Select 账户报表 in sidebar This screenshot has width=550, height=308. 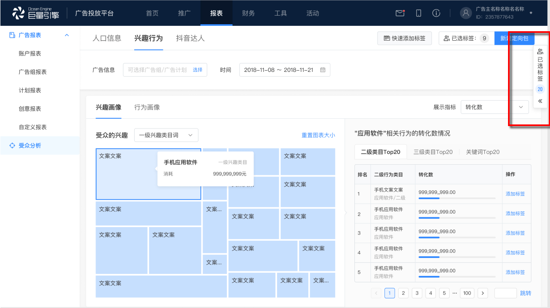pos(30,53)
